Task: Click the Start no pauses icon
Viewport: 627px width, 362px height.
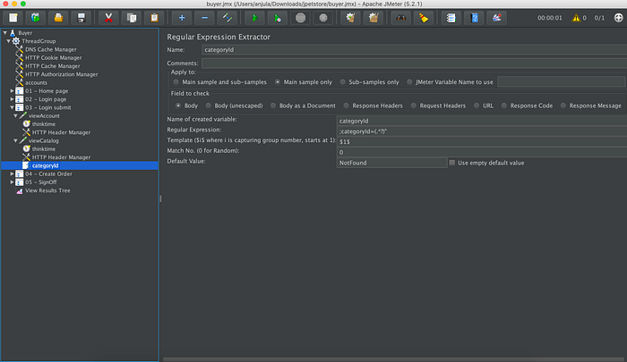Action: click(277, 18)
